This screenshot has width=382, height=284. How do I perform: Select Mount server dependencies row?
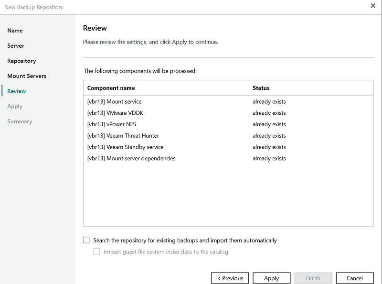click(131, 158)
